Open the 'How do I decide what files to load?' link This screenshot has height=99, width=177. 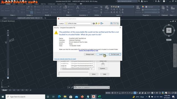coord(65,59)
